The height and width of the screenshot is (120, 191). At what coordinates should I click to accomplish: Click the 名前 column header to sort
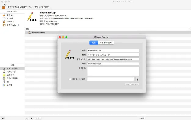[x=27, y=29]
